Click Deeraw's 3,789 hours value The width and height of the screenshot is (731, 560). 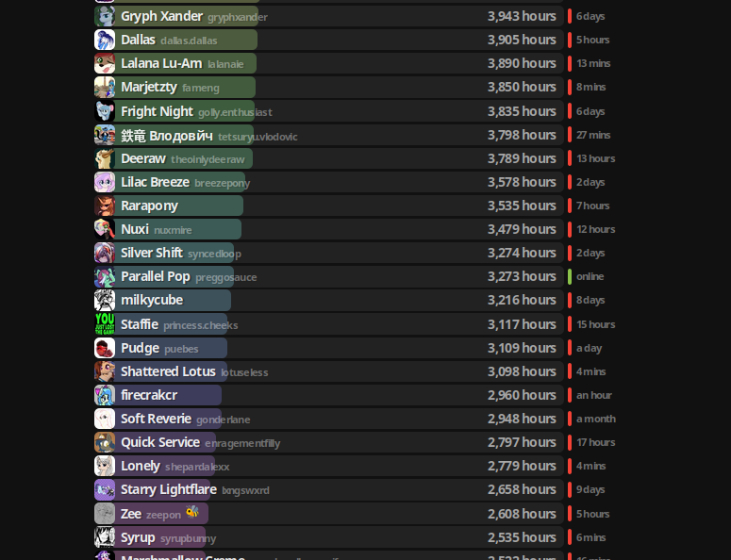pos(522,158)
